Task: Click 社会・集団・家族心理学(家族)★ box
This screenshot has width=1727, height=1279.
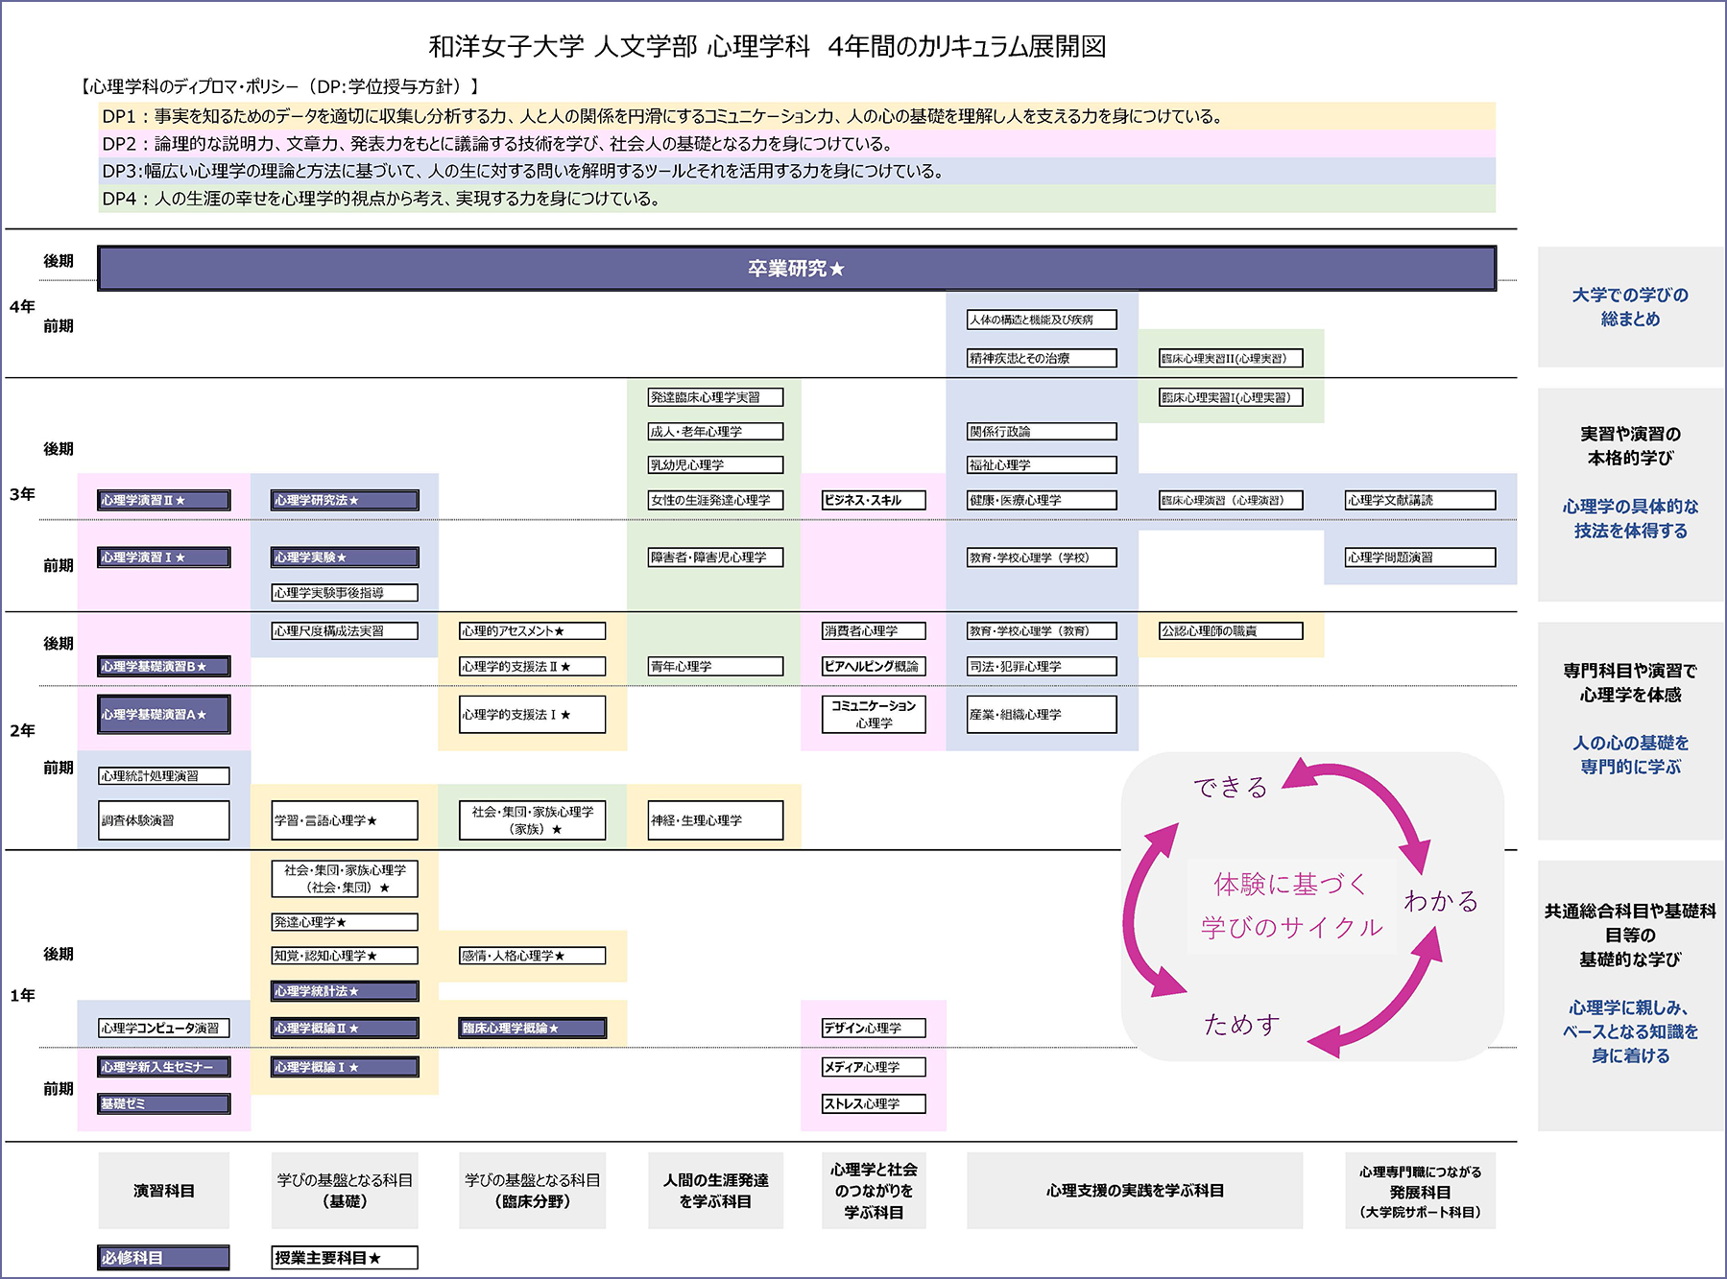Action: pos(533,820)
